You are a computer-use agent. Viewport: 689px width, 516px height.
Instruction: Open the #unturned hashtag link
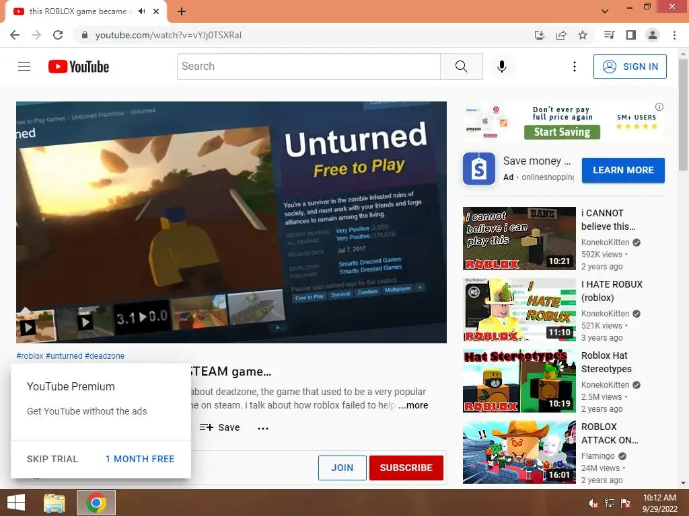point(64,356)
